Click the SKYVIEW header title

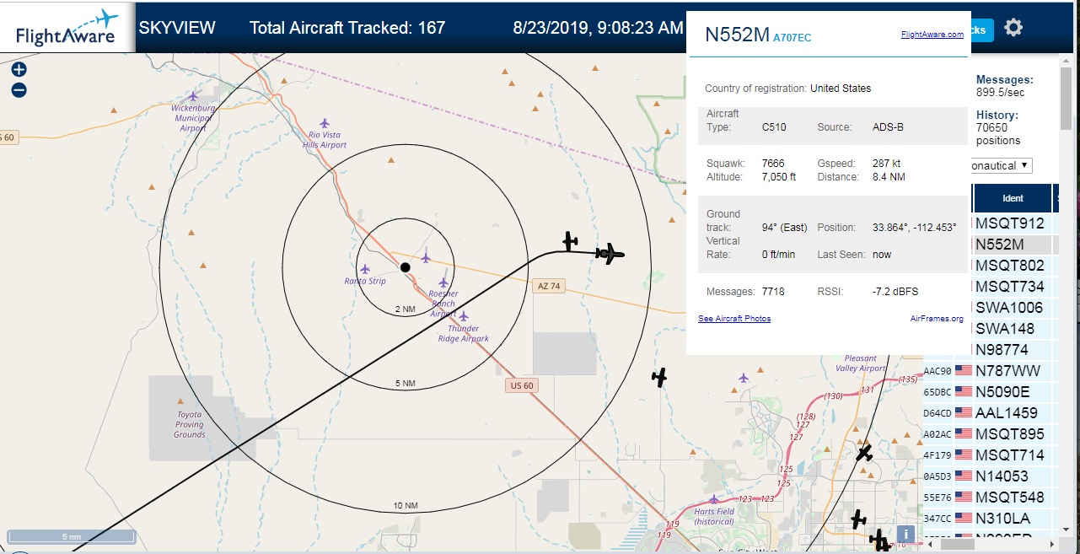pos(177,28)
